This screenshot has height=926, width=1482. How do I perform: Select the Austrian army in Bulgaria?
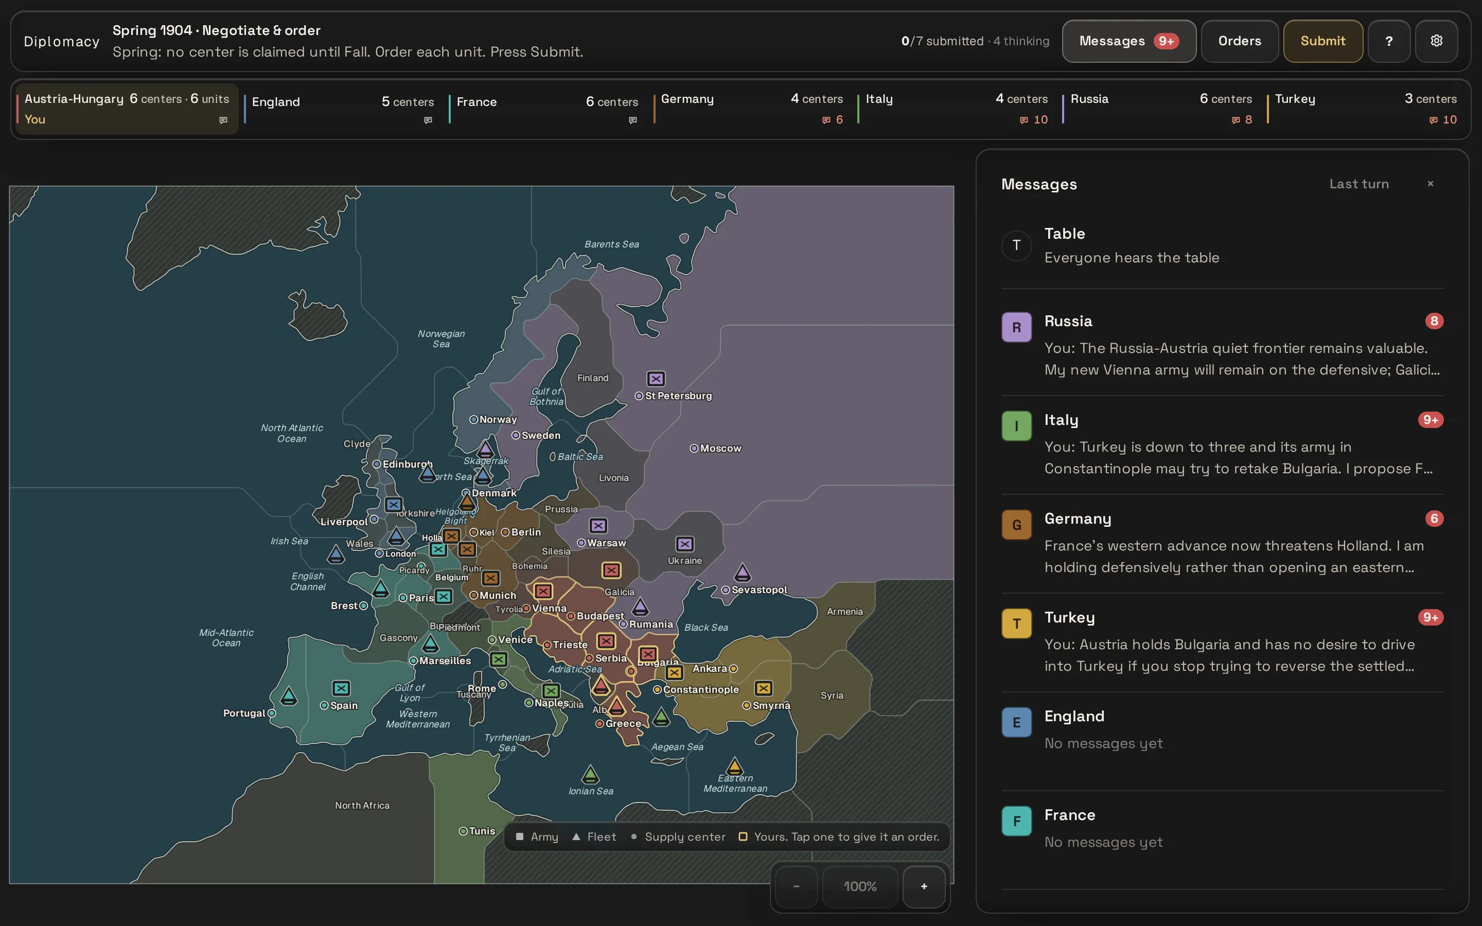click(648, 654)
